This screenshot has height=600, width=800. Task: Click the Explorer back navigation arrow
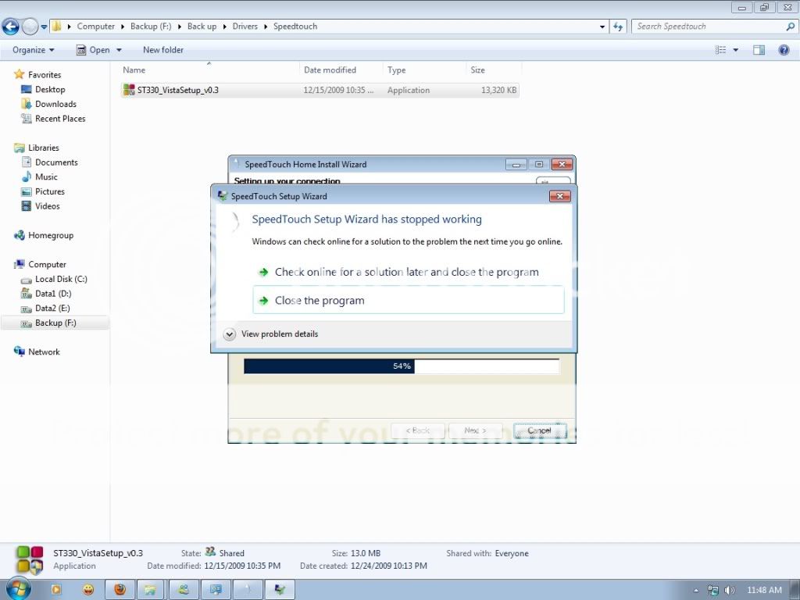pyautogui.click(x=11, y=27)
